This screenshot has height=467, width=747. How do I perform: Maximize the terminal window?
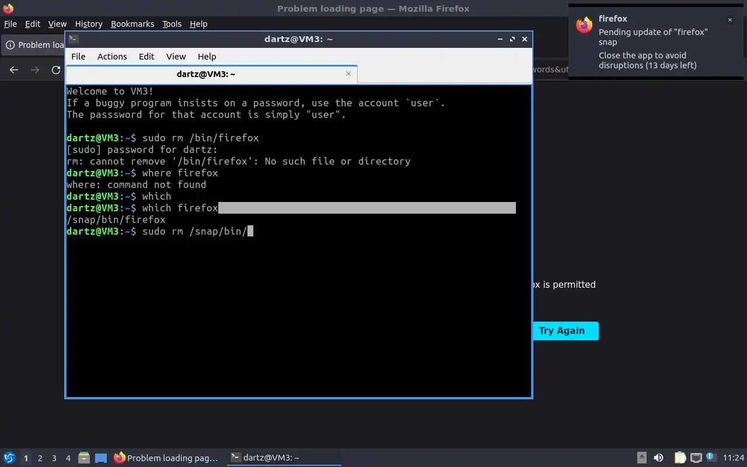point(512,39)
